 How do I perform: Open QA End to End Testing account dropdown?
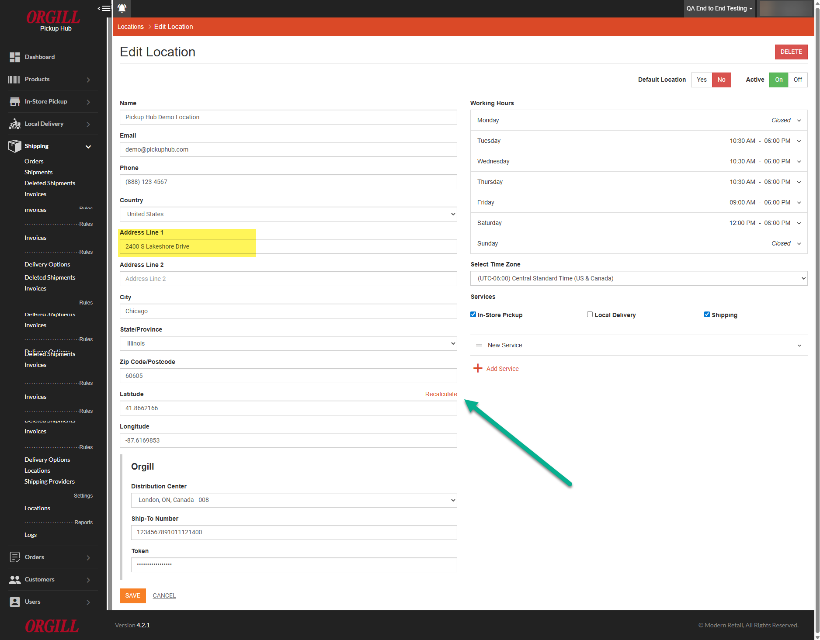[719, 8]
